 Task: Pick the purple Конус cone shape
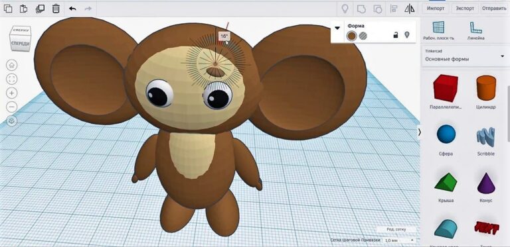(x=486, y=183)
